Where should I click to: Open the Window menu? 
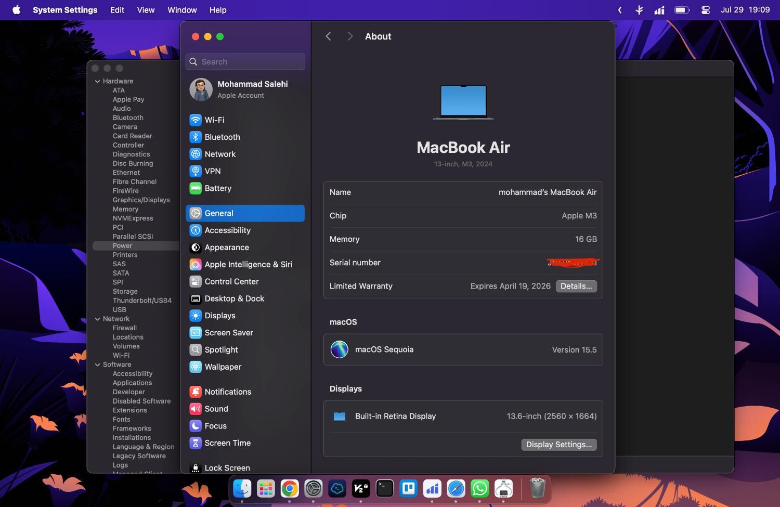click(182, 10)
